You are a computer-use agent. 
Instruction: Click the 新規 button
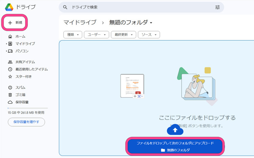click(x=15, y=23)
